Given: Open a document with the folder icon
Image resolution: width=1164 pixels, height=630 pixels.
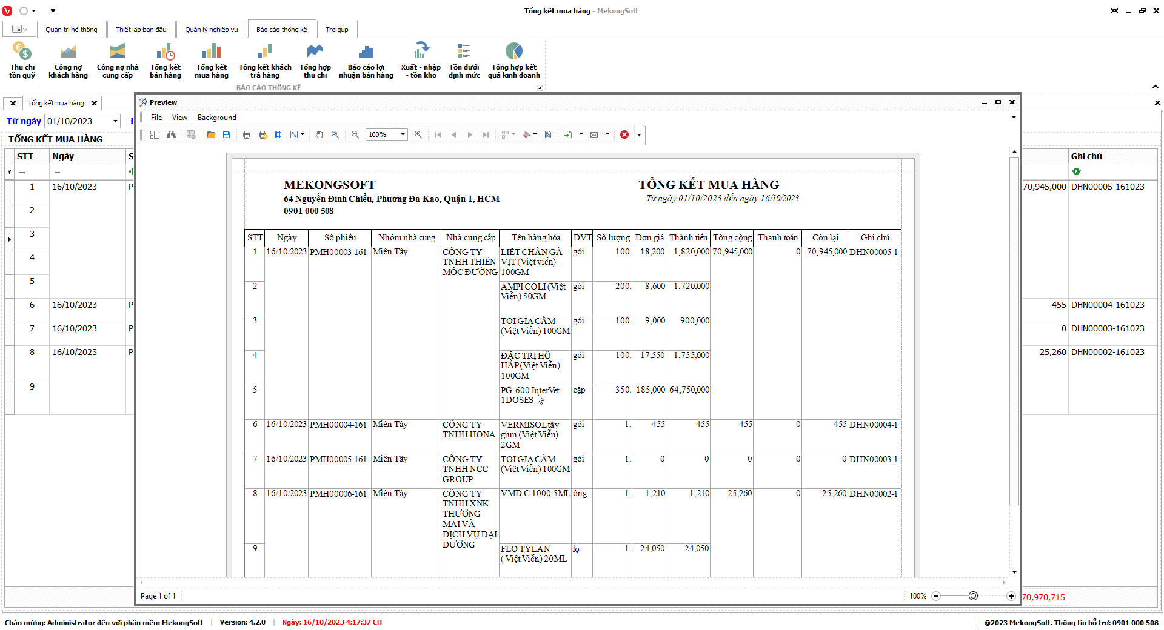Looking at the screenshot, I should click(211, 134).
